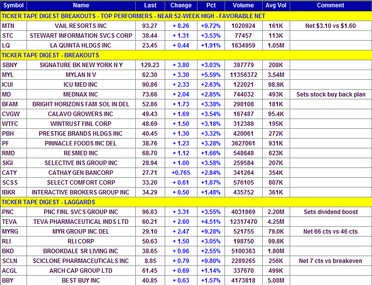
Task: Select the Top Performers section banner
Action: (x=186, y=16)
